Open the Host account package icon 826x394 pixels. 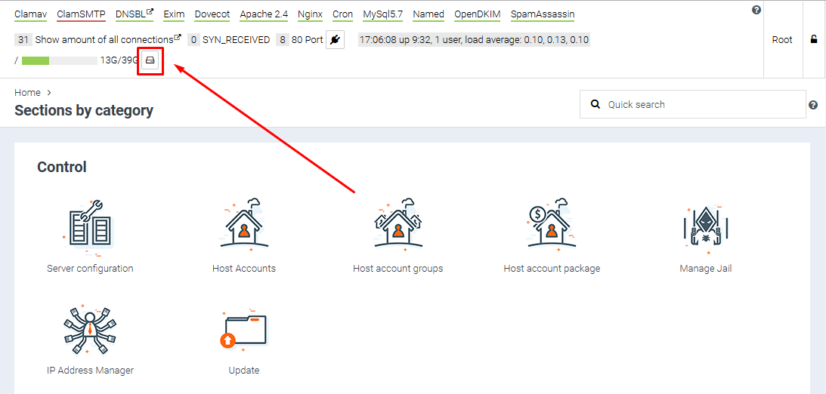pos(551,225)
